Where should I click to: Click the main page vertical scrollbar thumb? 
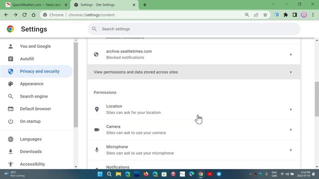(317, 99)
